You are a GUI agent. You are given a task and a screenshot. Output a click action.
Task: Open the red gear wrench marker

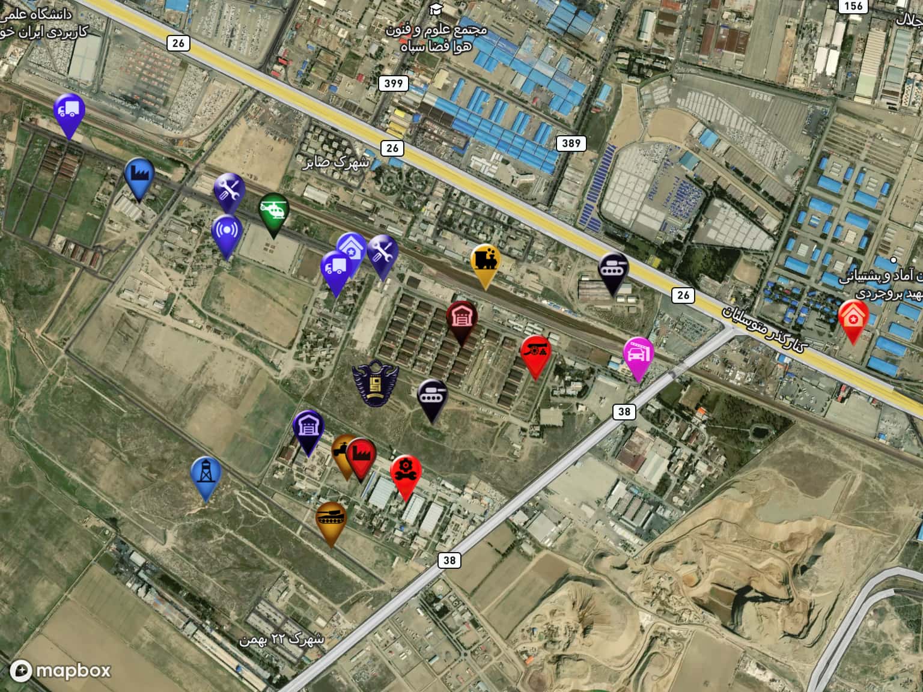click(x=406, y=477)
